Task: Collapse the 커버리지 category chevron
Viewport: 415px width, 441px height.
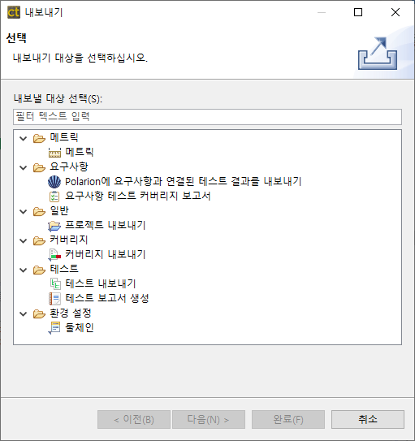Action: pyautogui.click(x=24, y=240)
